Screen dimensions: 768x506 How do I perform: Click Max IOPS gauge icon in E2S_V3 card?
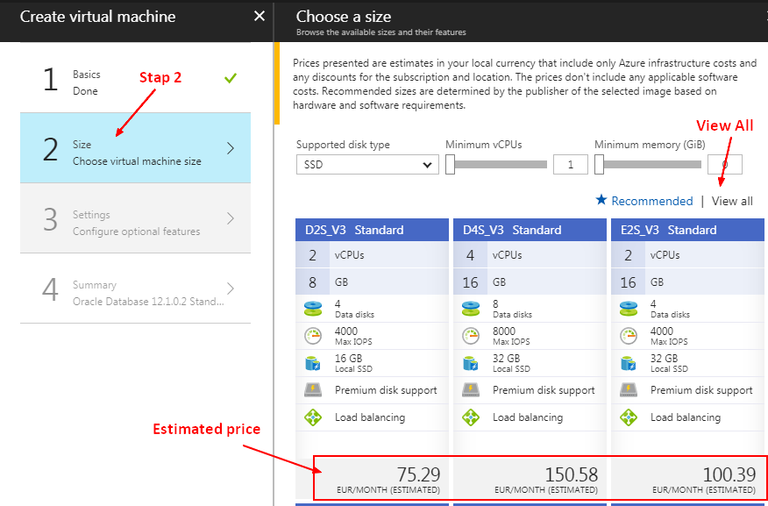(629, 336)
